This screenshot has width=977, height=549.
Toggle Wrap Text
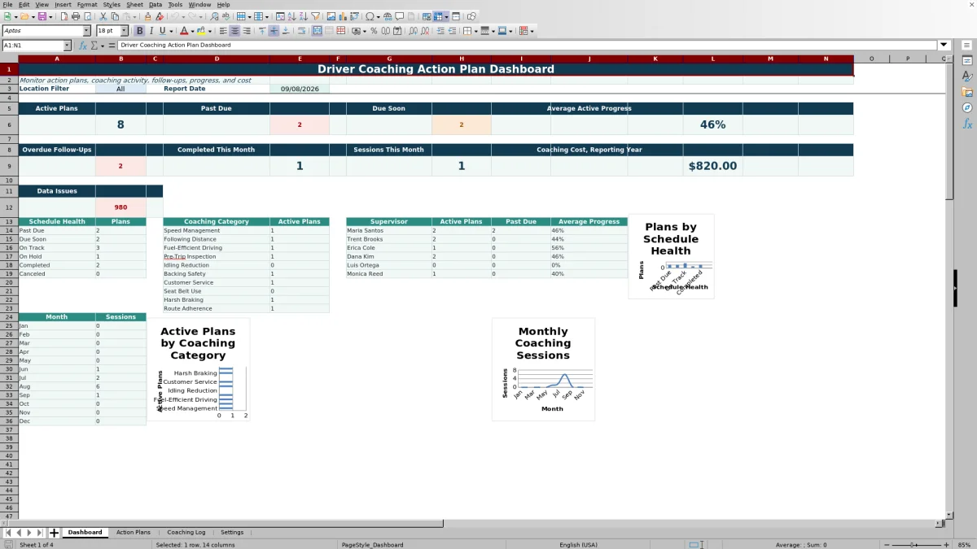click(301, 31)
